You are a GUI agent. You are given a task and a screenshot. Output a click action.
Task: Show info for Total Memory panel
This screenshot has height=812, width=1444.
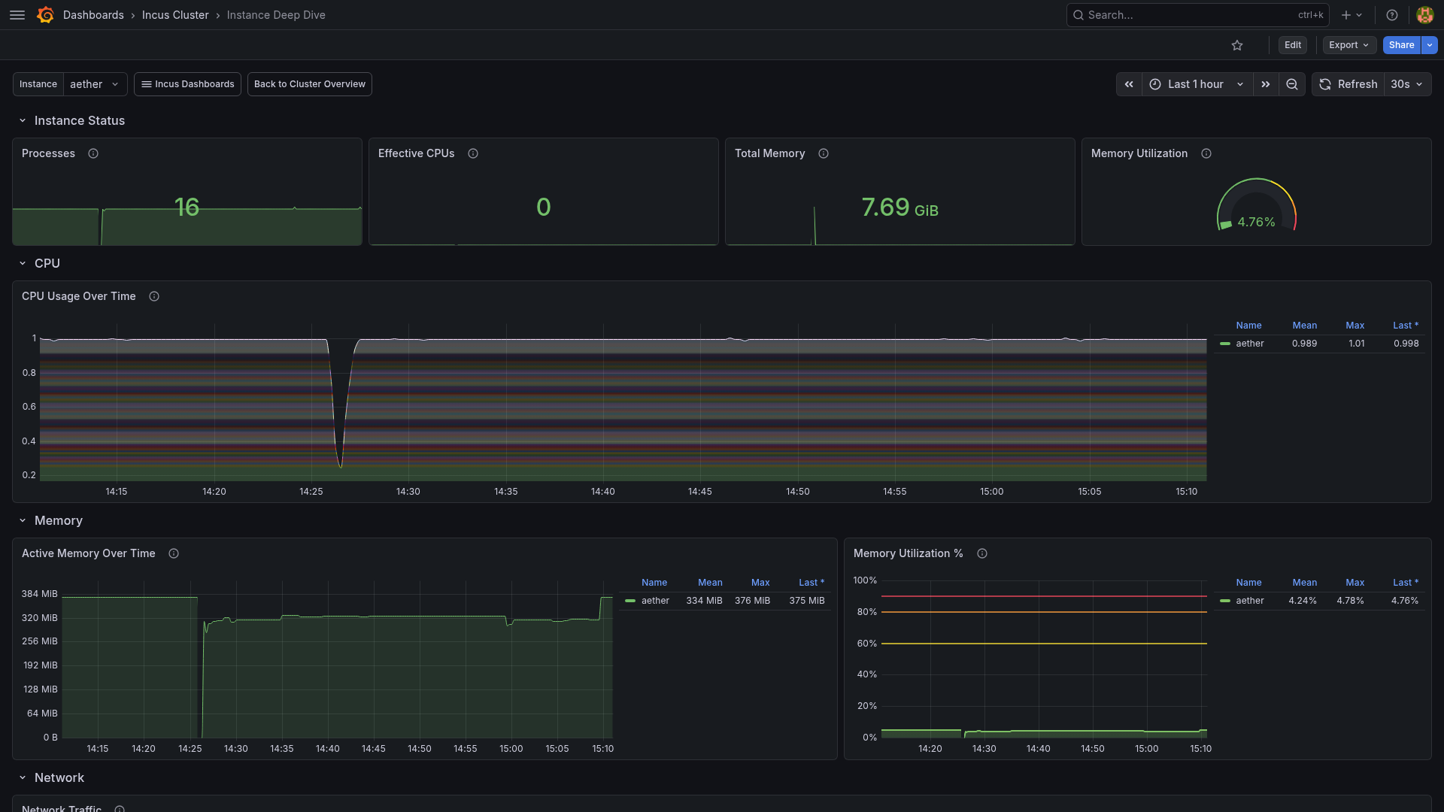click(824, 153)
